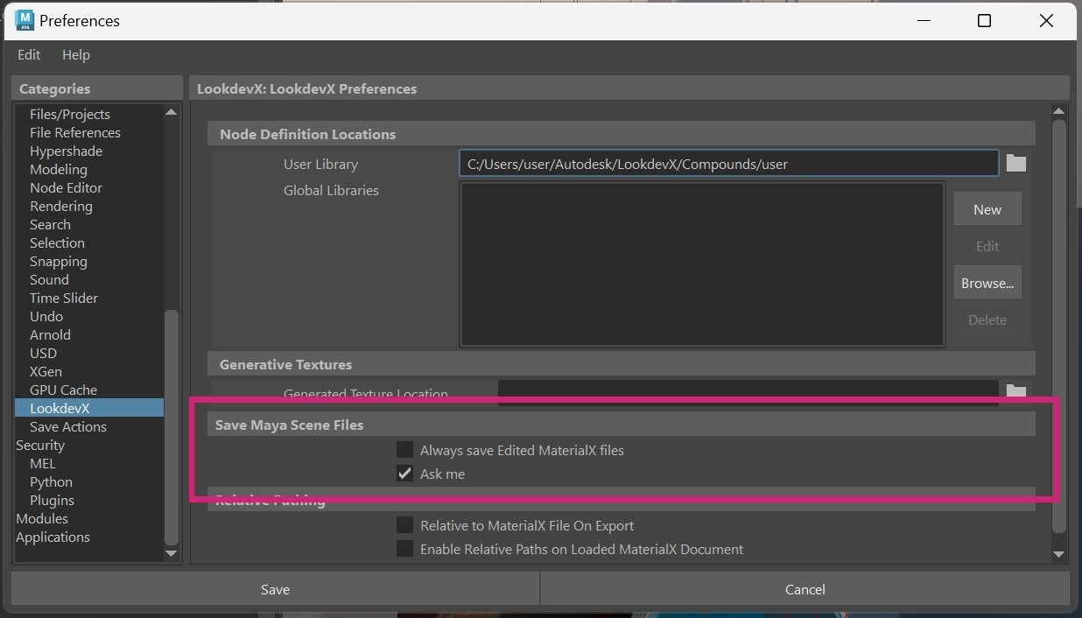The width and height of the screenshot is (1082, 618).
Task: Collapse the Save Maya Scene Files section
Action: [622, 425]
